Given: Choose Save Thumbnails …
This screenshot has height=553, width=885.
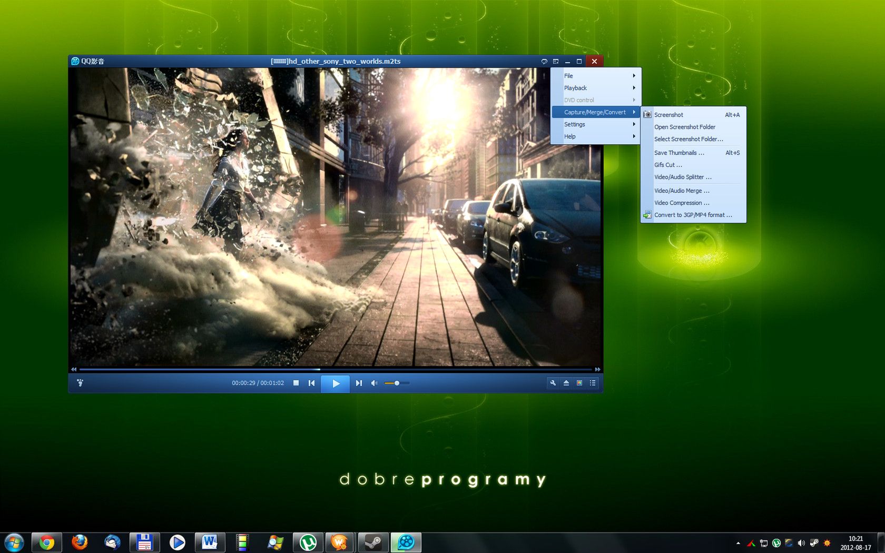Looking at the screenshot, I should [x=693, y=153].
